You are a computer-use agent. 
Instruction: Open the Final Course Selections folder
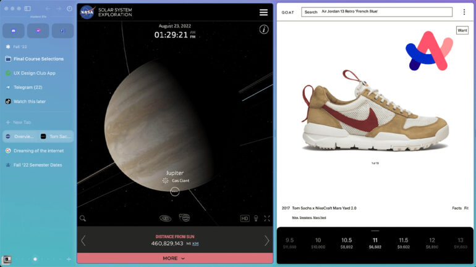[x=38, y=59]
